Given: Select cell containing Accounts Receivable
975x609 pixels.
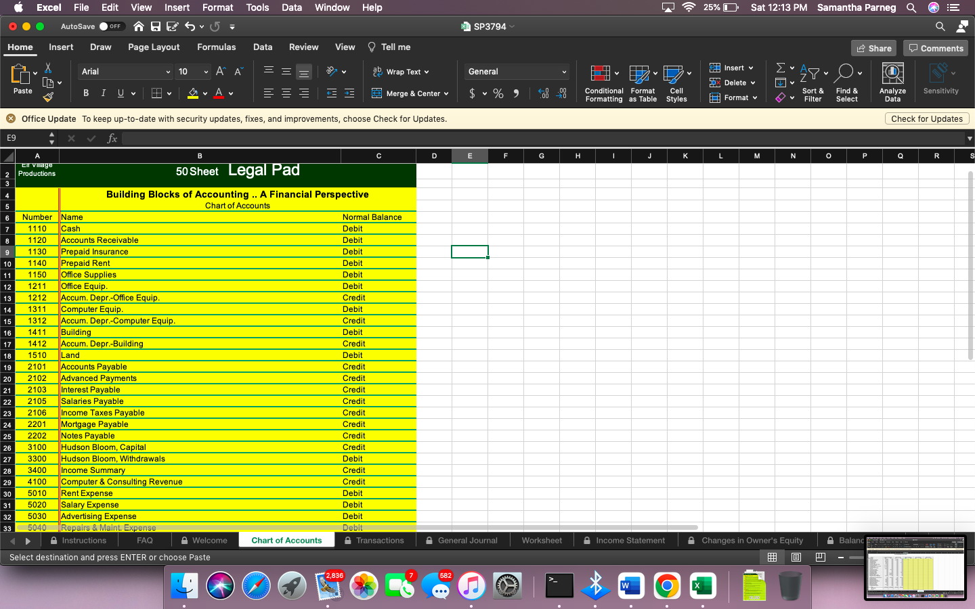Looking at the screenshot, I should [x=200, y=240].
